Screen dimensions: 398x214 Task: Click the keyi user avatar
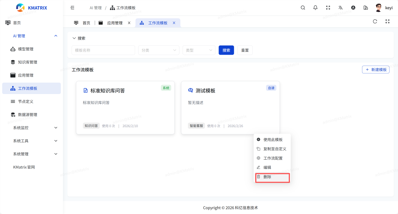(x=379, y=8)
